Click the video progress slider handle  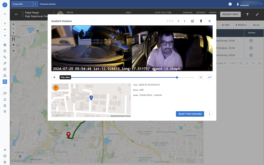point(177,77)
